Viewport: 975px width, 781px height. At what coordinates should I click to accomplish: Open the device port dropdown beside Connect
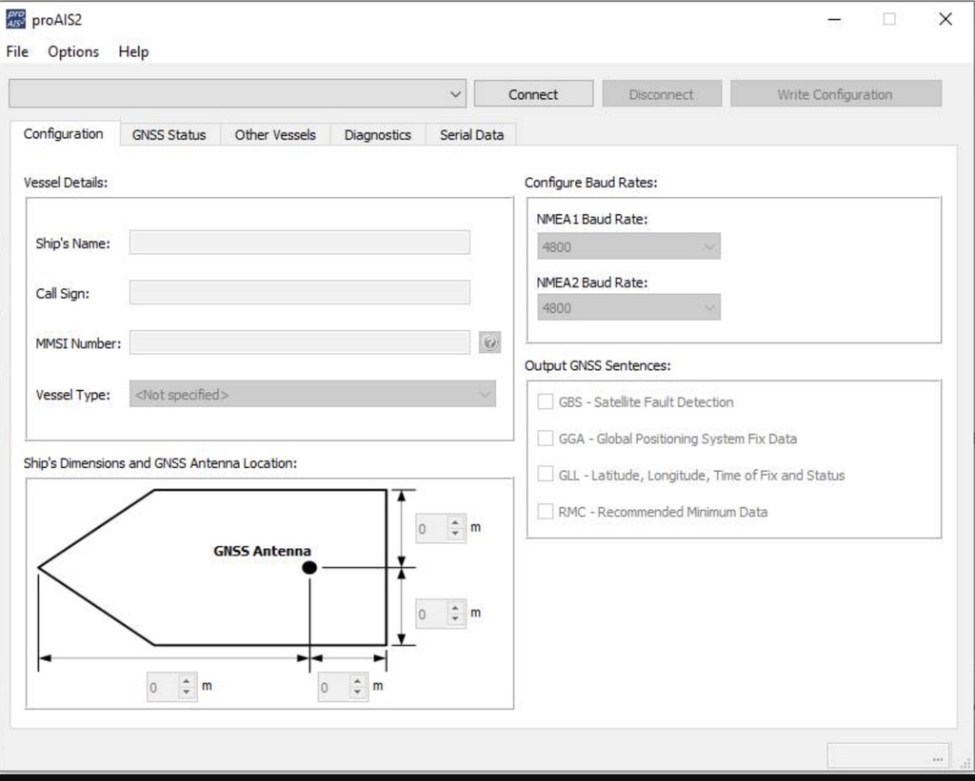pos(237,94)
